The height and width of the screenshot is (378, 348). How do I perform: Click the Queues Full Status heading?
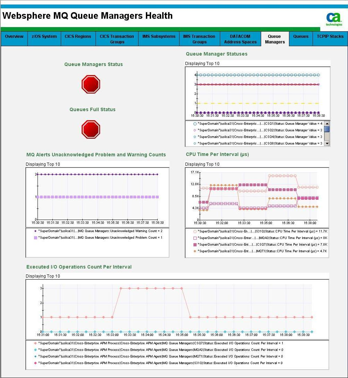(x=92, y=109)
